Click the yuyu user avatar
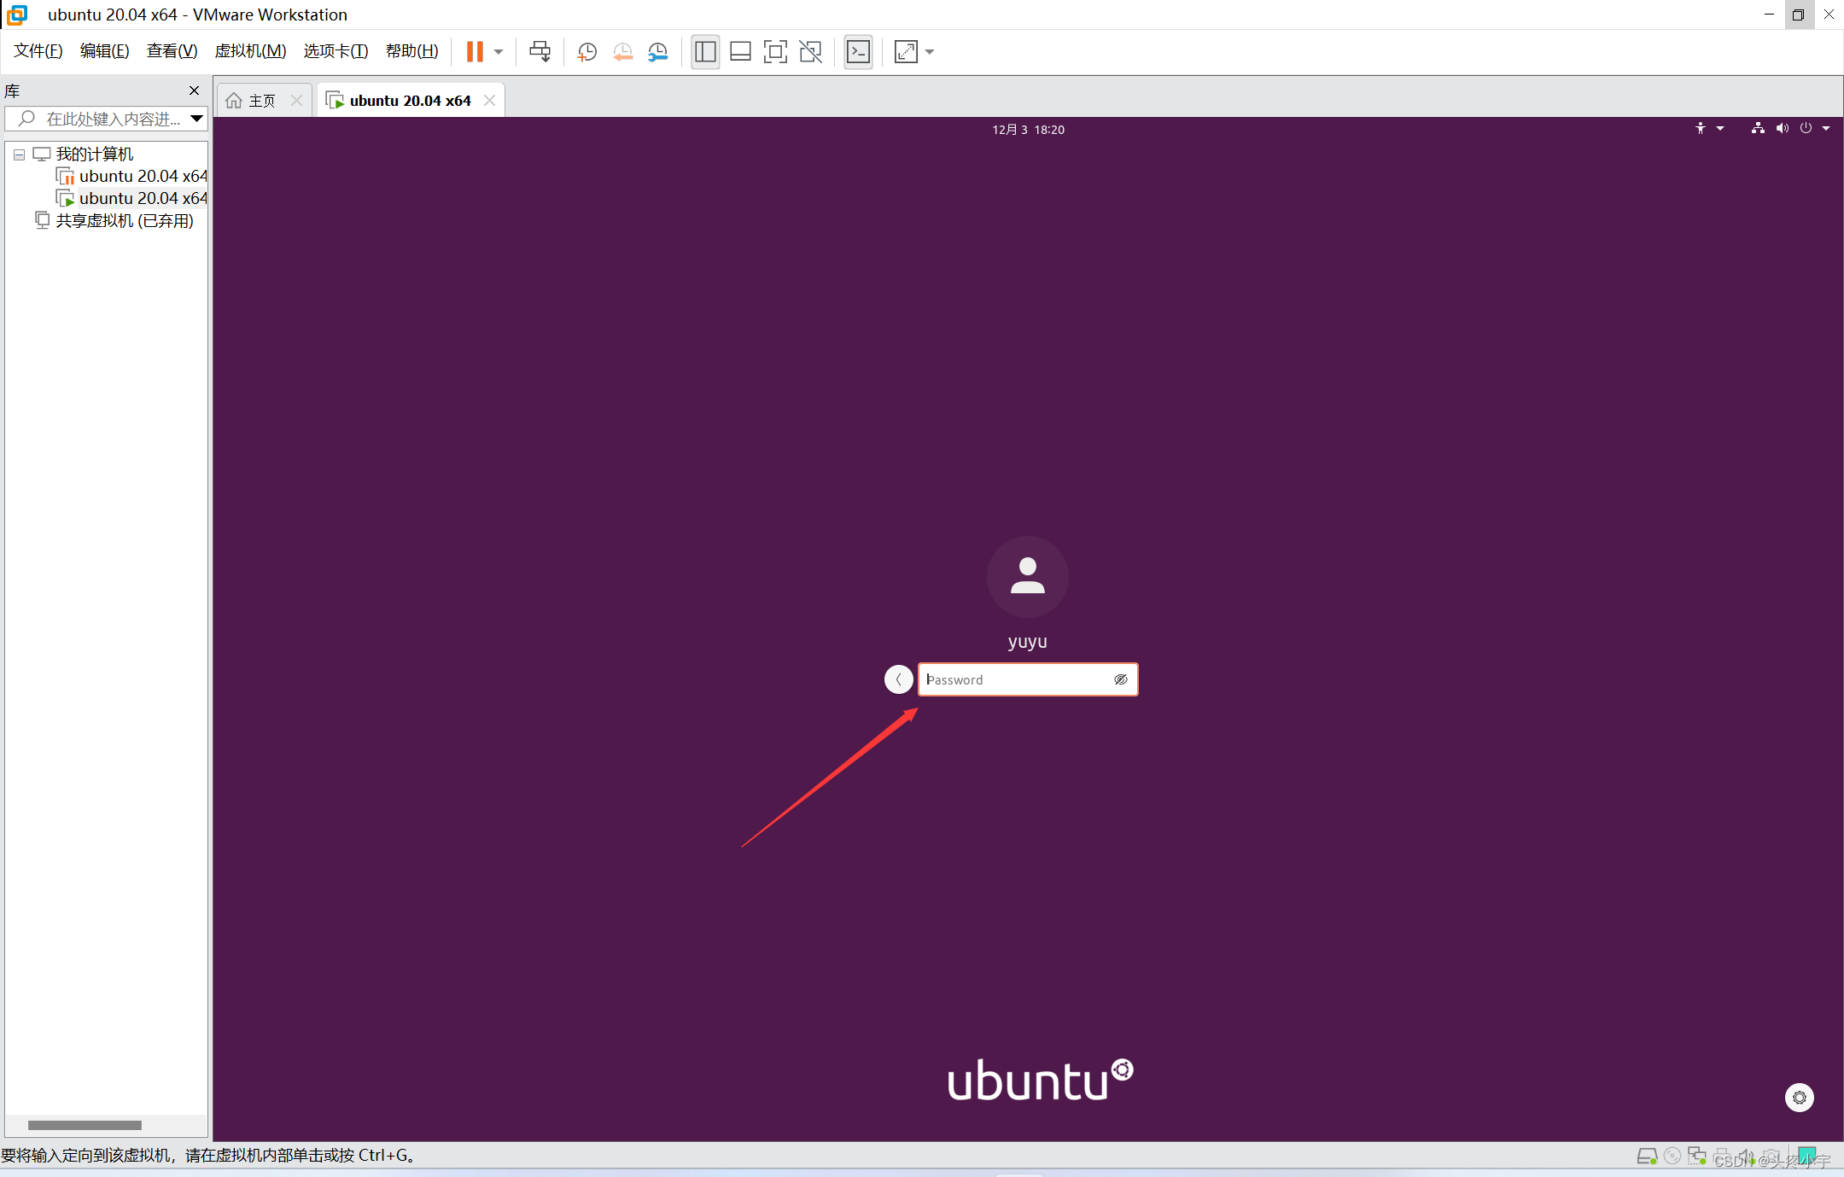 tap(1027, 577)
